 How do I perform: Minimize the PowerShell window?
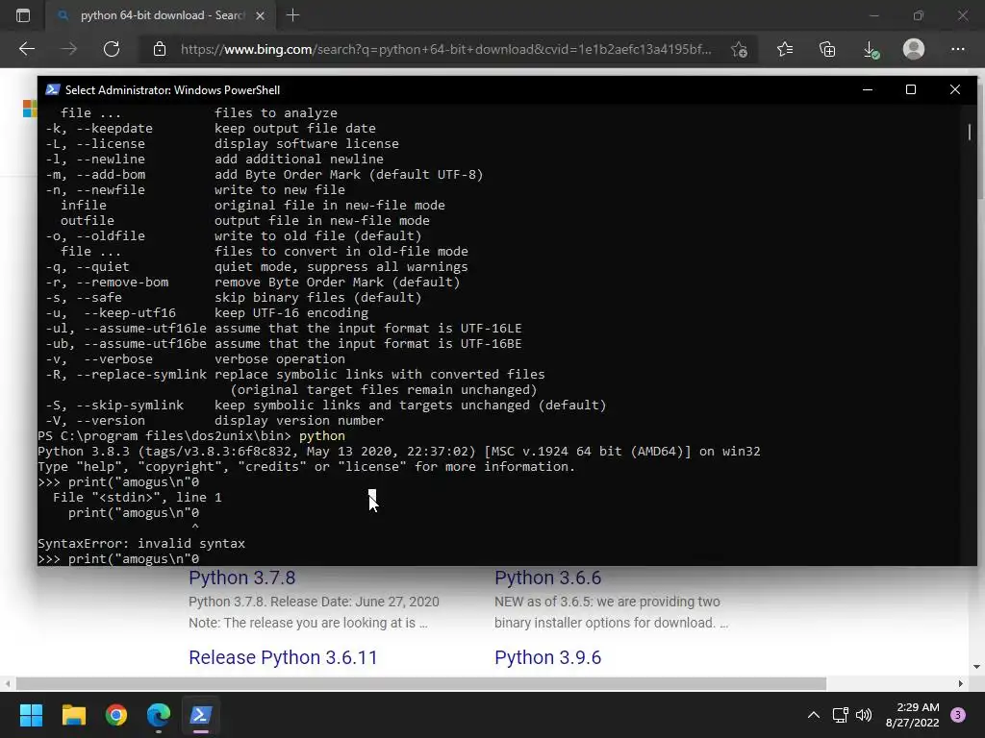click(x=868, y=89)
